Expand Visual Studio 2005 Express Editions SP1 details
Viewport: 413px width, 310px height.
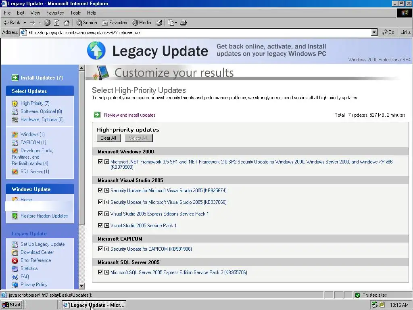[x=106, y=214]
